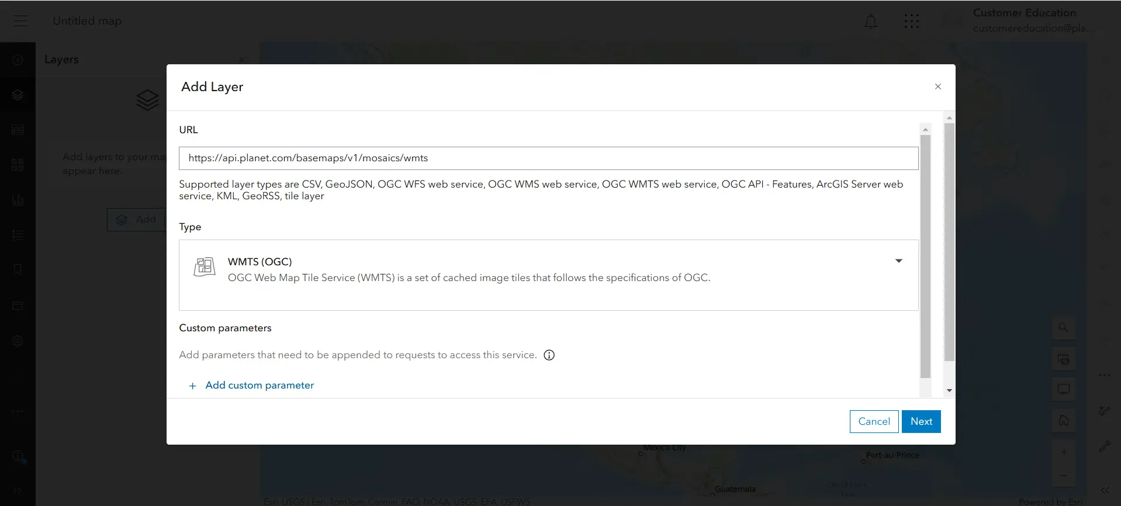The height and width of the screenshot is (506, 1121).
Task: Click the WMTS layer type icon
Action: click(205, 267)
